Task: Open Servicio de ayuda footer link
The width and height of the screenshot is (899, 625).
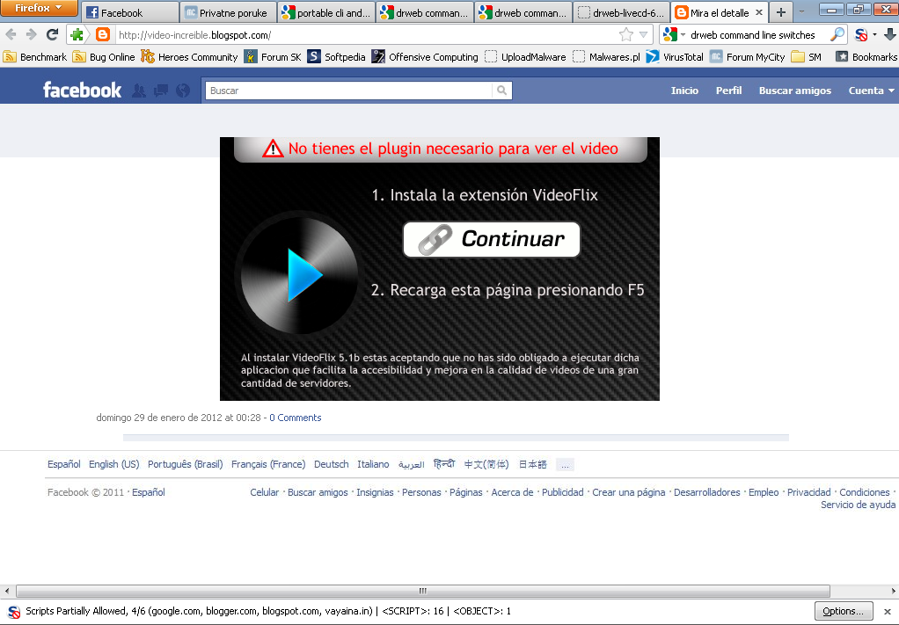Action: coord(858,505)
